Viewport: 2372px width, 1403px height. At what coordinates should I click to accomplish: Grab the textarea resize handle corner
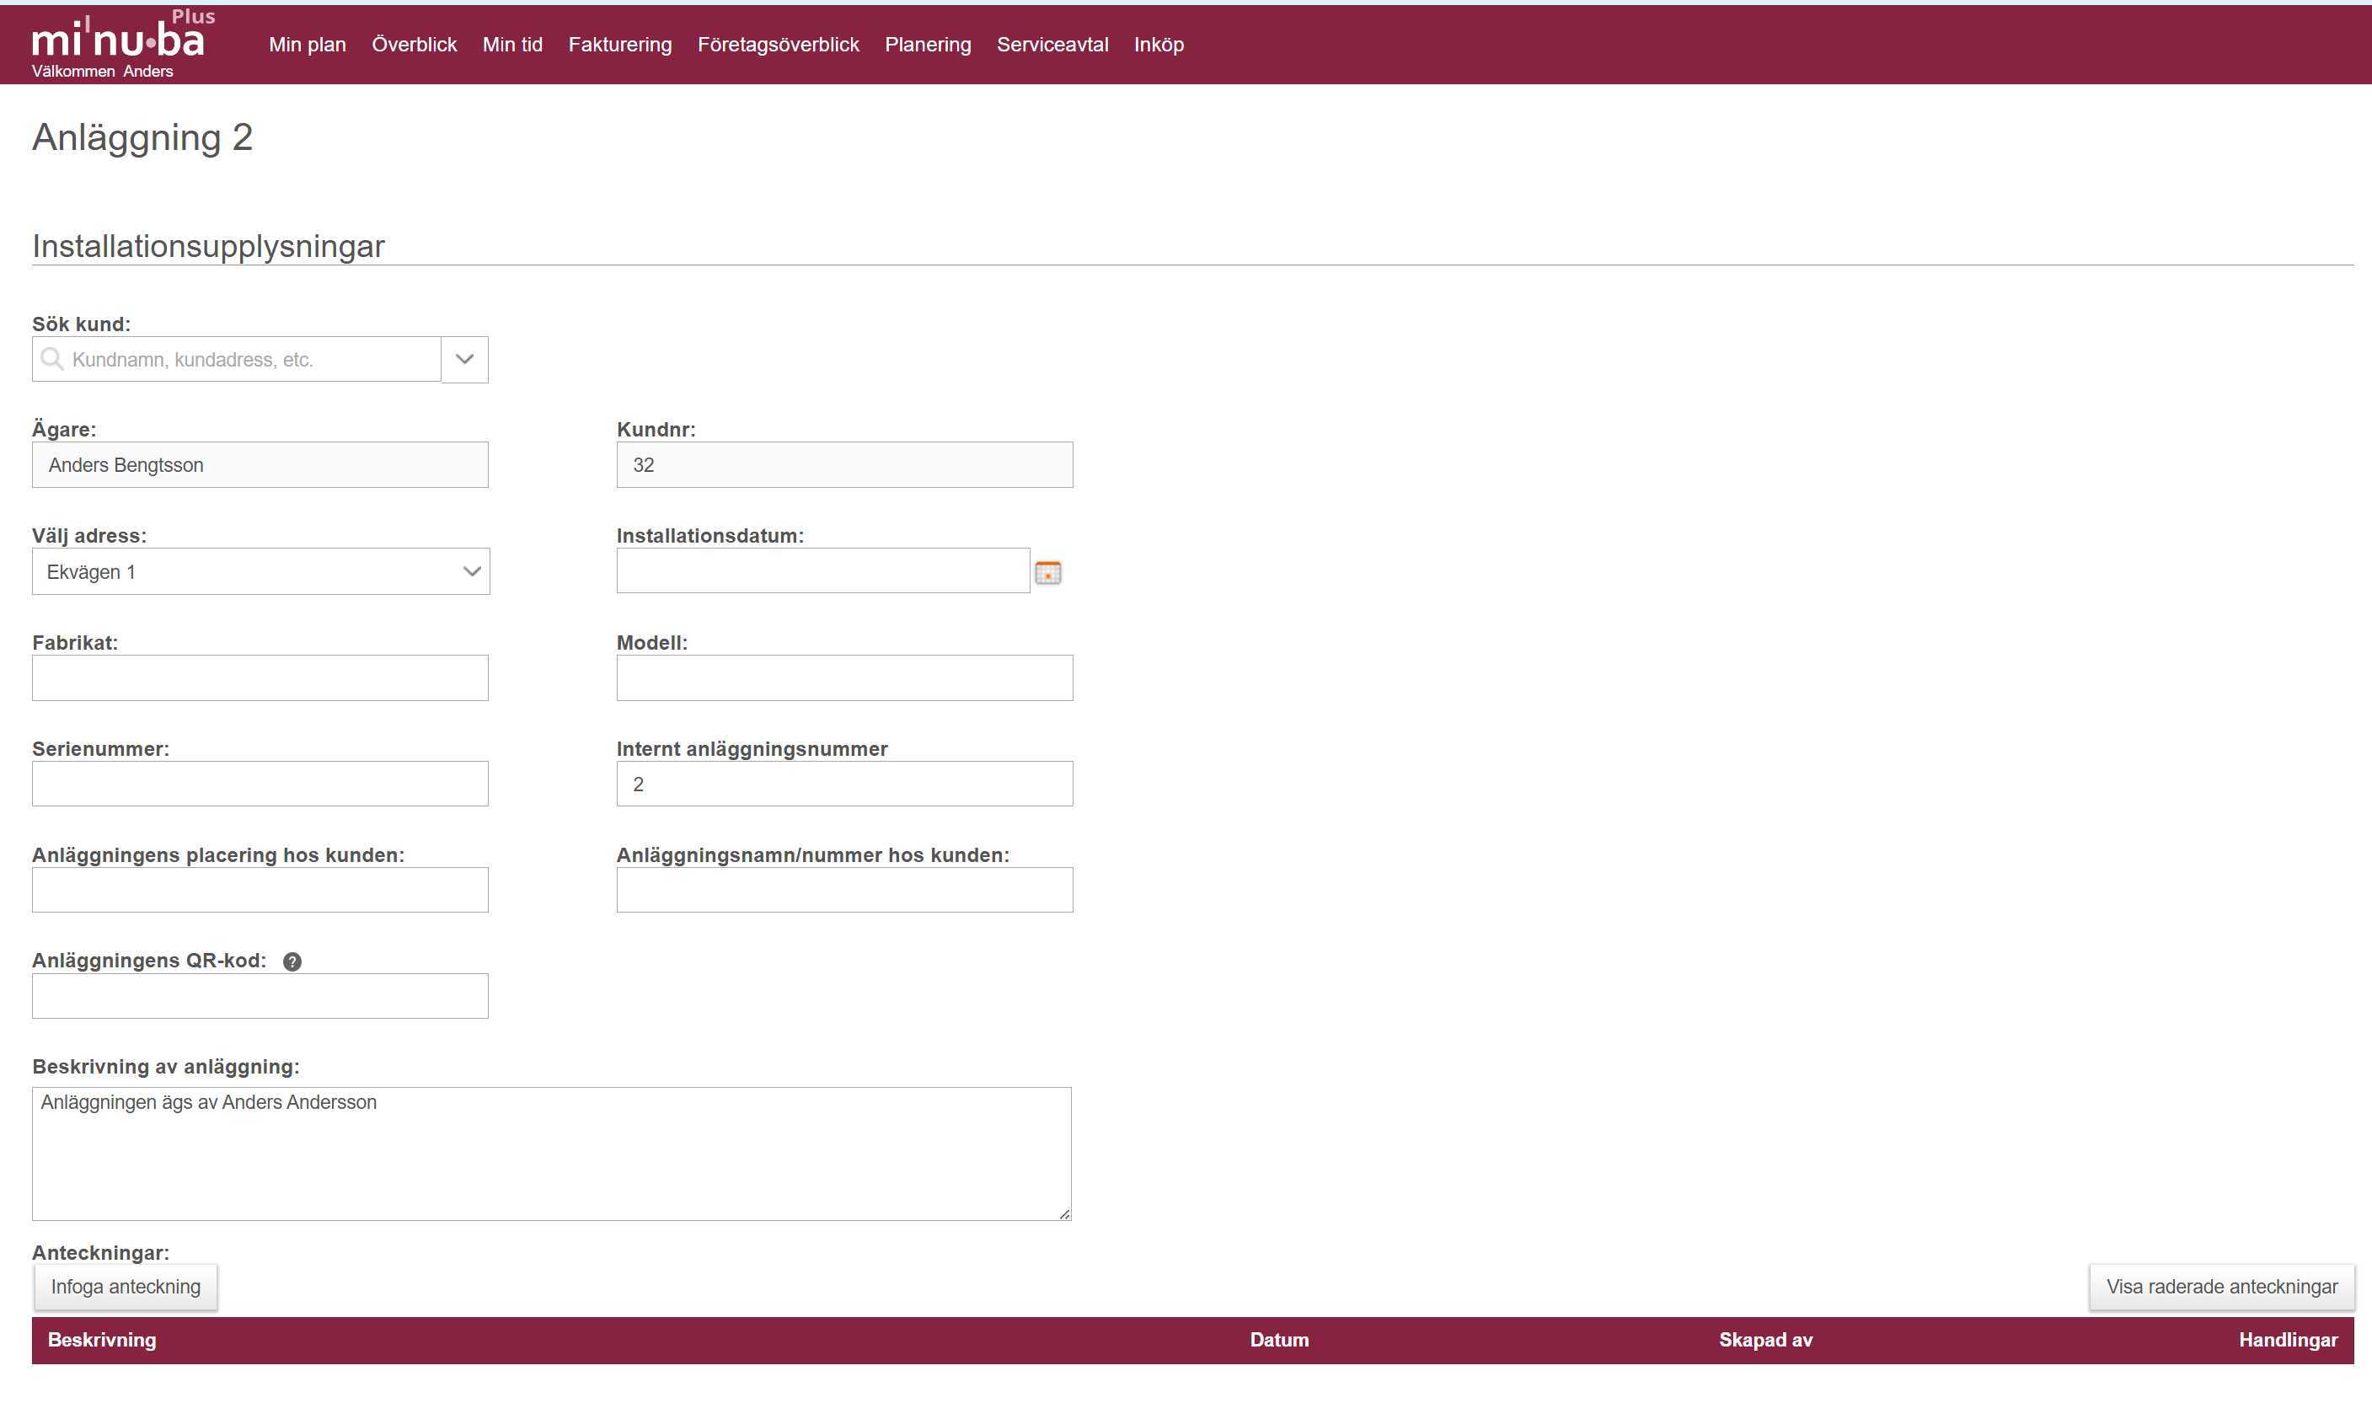click(x=1064, y=1214)
